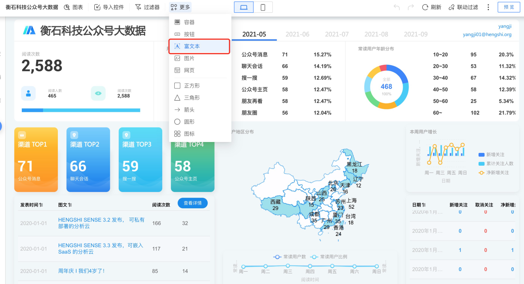Viewport: 524px width, 284px height.
Task: Switch to desktop layout view
Action: pyautogui.click(x=244, y=7)
